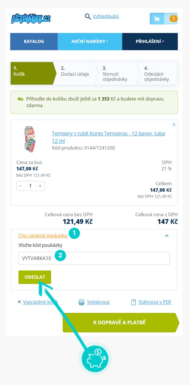Decrease quantity with the minus button
This screenshot has width=190, height=385.
[x=20, y=186]
